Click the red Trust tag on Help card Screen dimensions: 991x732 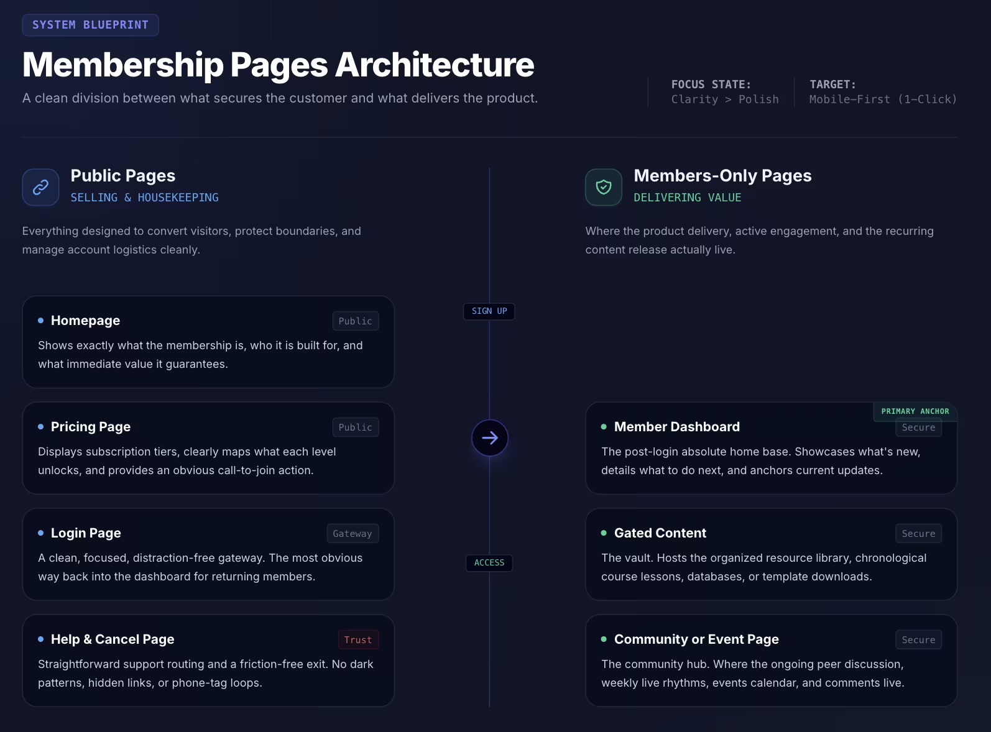click(x=358, y=640)
